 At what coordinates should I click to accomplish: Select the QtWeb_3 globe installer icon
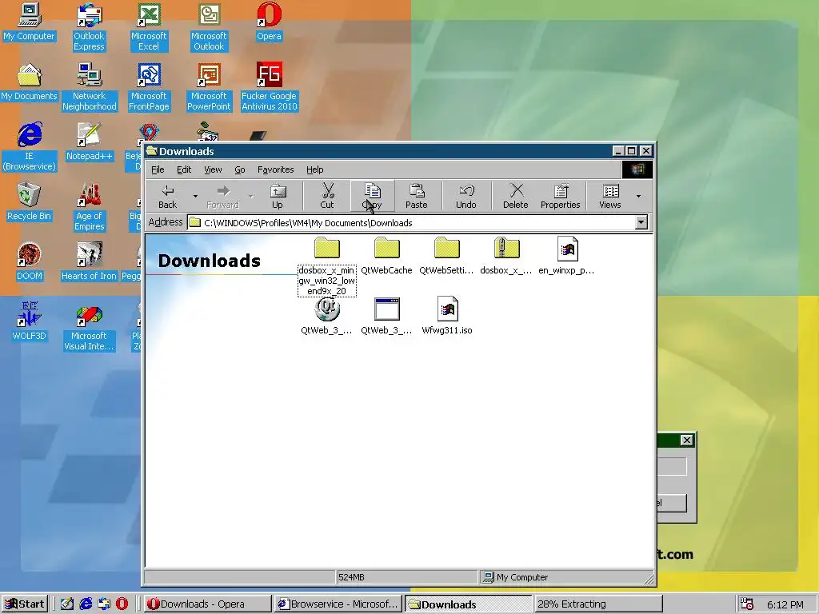tap(327, 316)
